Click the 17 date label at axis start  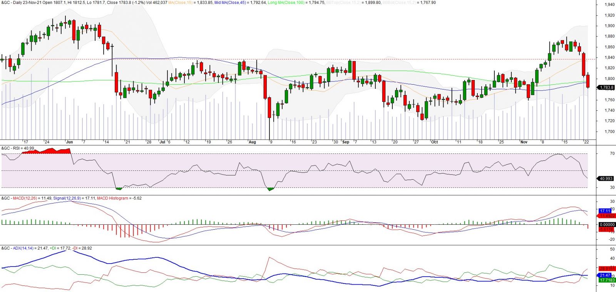coord(26,142)
